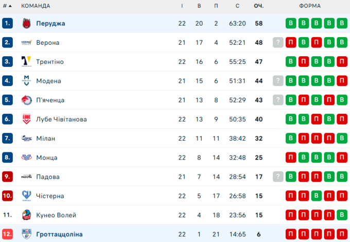Click the green В form badge in Чістерна row
Image resolution: width=350 pixels, height=242 pixels.
(x=317, y=196)
